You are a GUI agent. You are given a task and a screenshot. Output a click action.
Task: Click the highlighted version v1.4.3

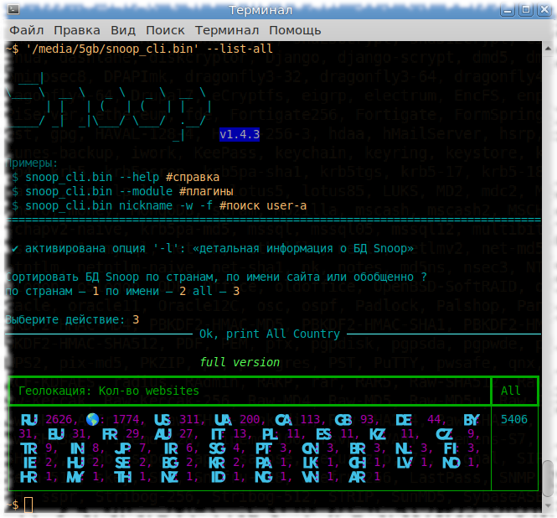tap(240, 134)
